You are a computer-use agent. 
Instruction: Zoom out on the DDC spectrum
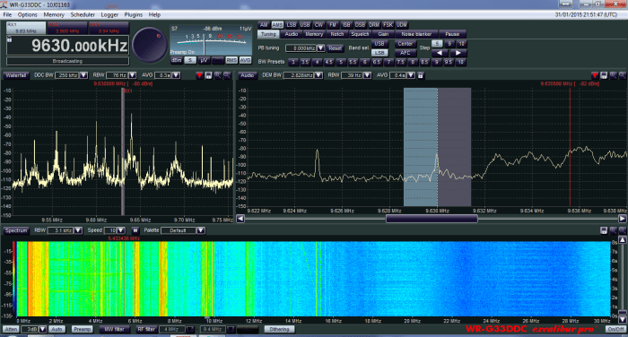coord(227,75)
